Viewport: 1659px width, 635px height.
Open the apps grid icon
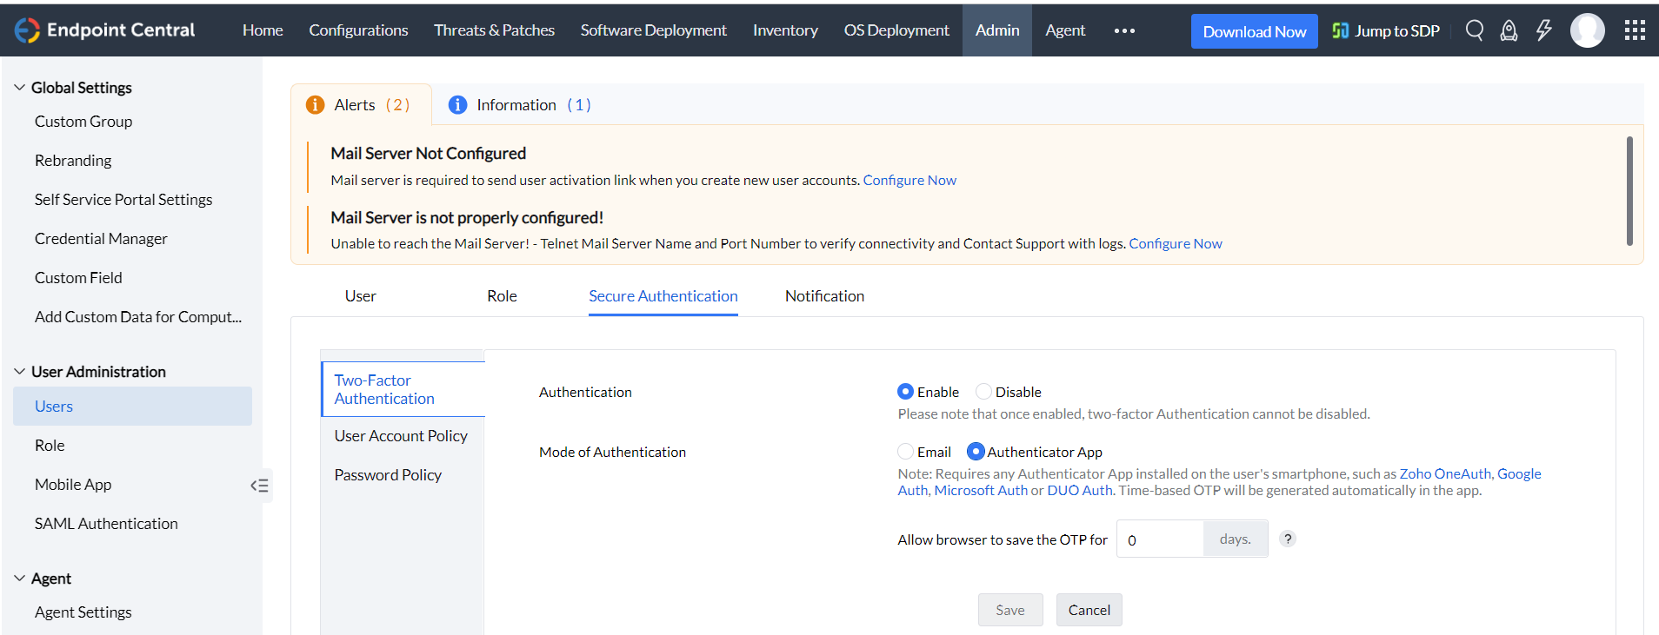pos(1635,31)
